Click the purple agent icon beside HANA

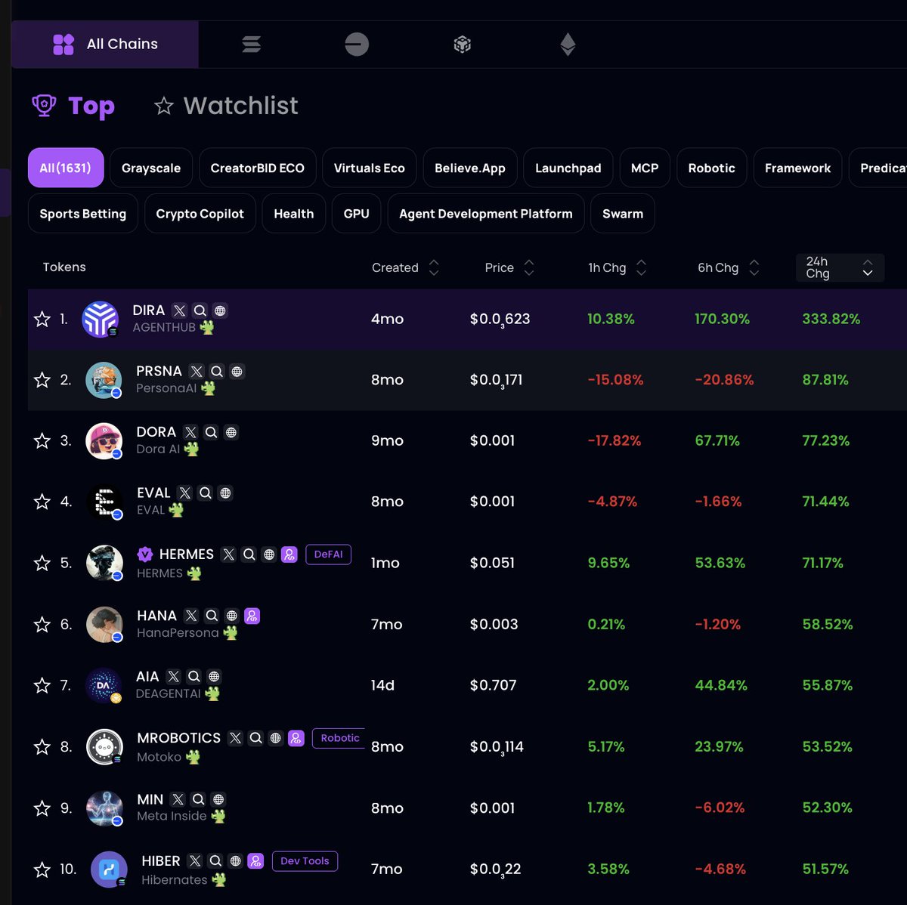coord(252,616)
